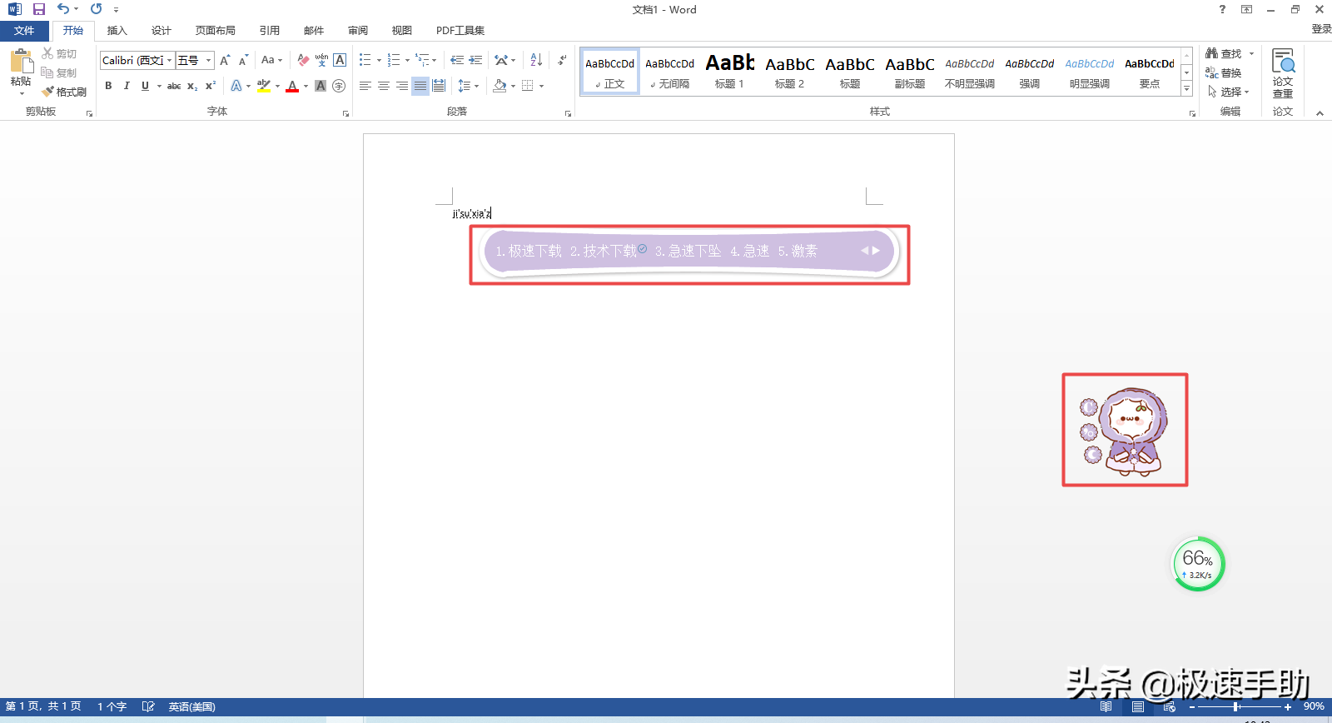This screenshot has width=1332, height=723.
Task: Align the text to the left
Action: point(365,86)
